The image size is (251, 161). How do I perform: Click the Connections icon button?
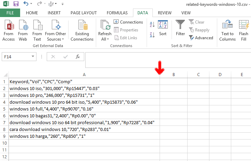pyautogui.click(x=116, y=22)
